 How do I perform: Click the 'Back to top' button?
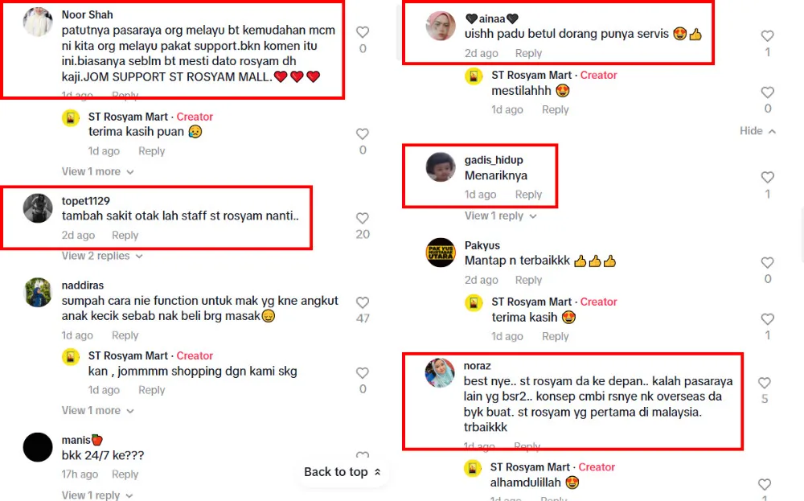pyautogui.click(x=342, y=472)
